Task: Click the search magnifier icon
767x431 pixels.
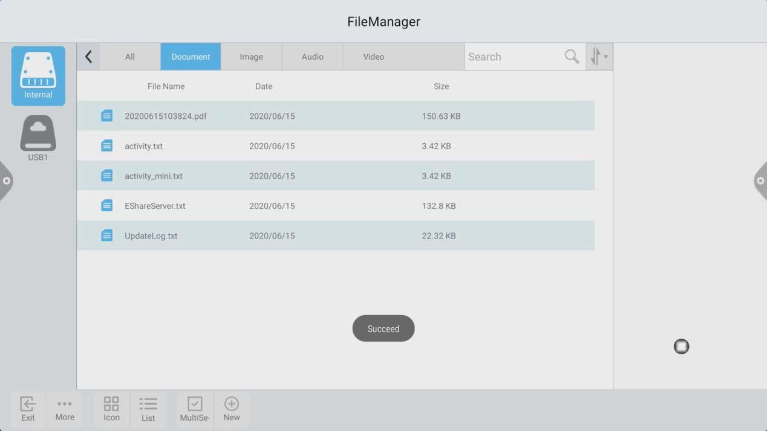Action: 572,57
